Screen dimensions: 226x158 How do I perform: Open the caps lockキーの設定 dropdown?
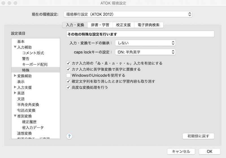145,52
